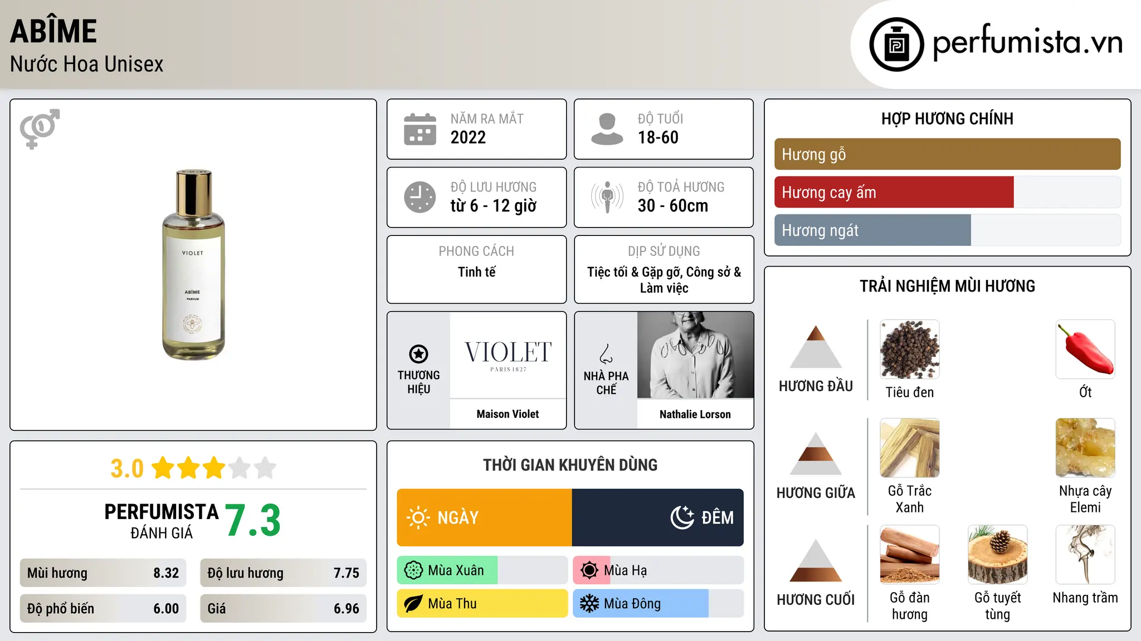Click the Mùa Thu season bar
The image size is (1141, 641).
pyautogui.click(x=482, y=604)
